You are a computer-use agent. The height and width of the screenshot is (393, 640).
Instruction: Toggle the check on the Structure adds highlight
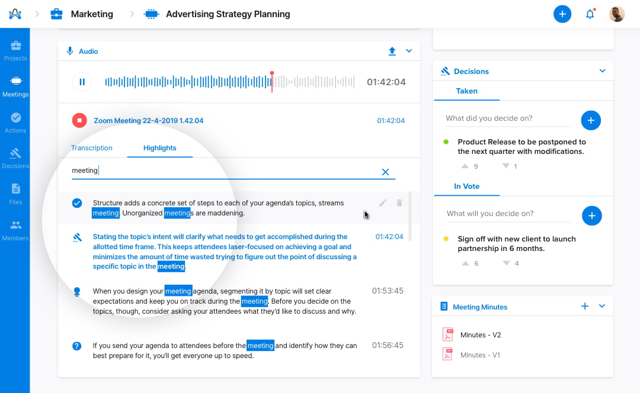[76, 203]
